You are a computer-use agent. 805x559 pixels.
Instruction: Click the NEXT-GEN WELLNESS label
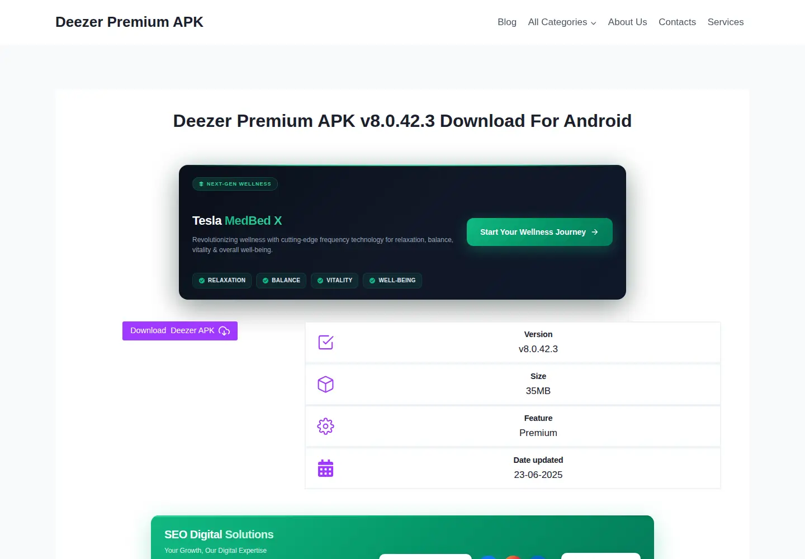(x=239, y=184)
